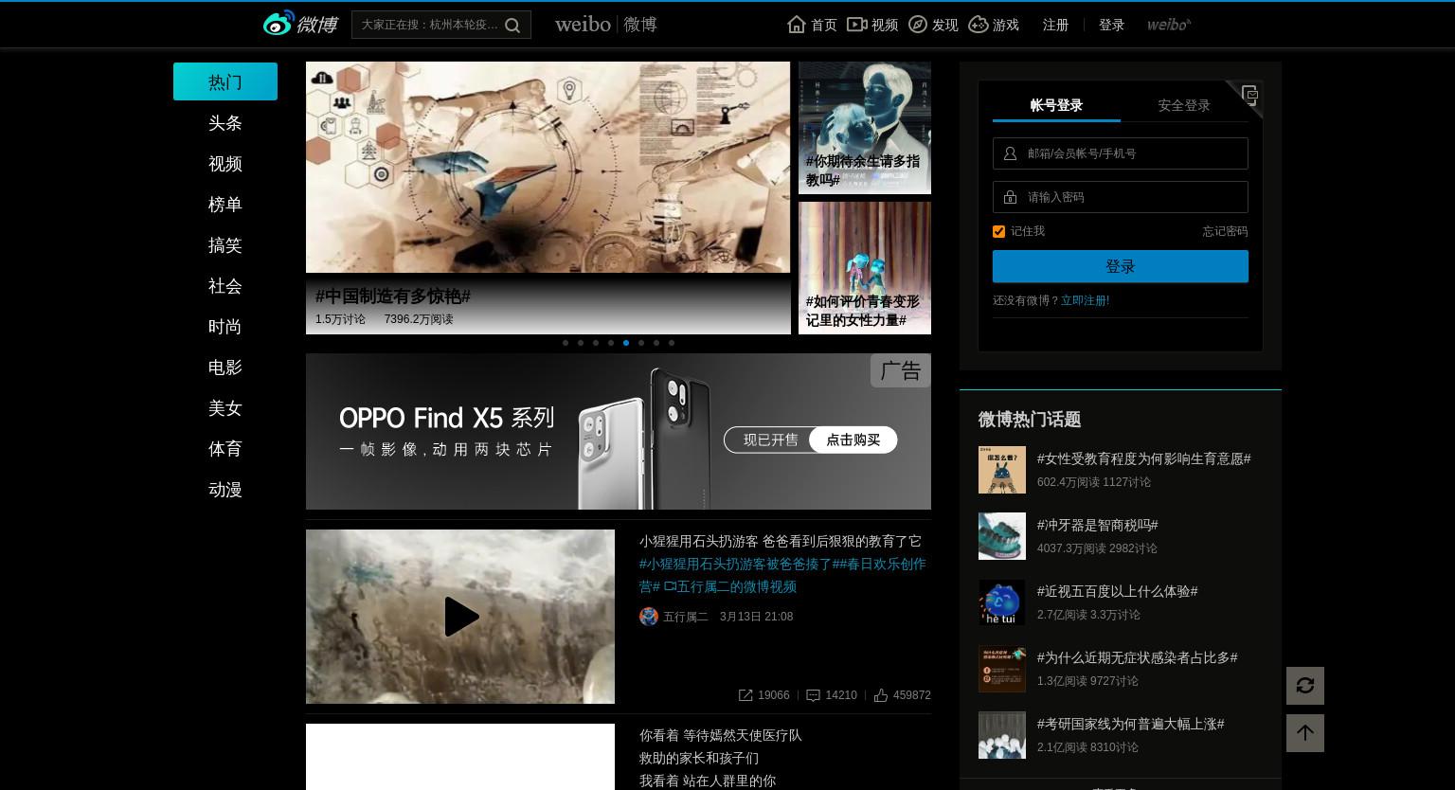Select 榜单 category in sidebar
This screenshot has width=1455, height=790.
click(225, 205)
